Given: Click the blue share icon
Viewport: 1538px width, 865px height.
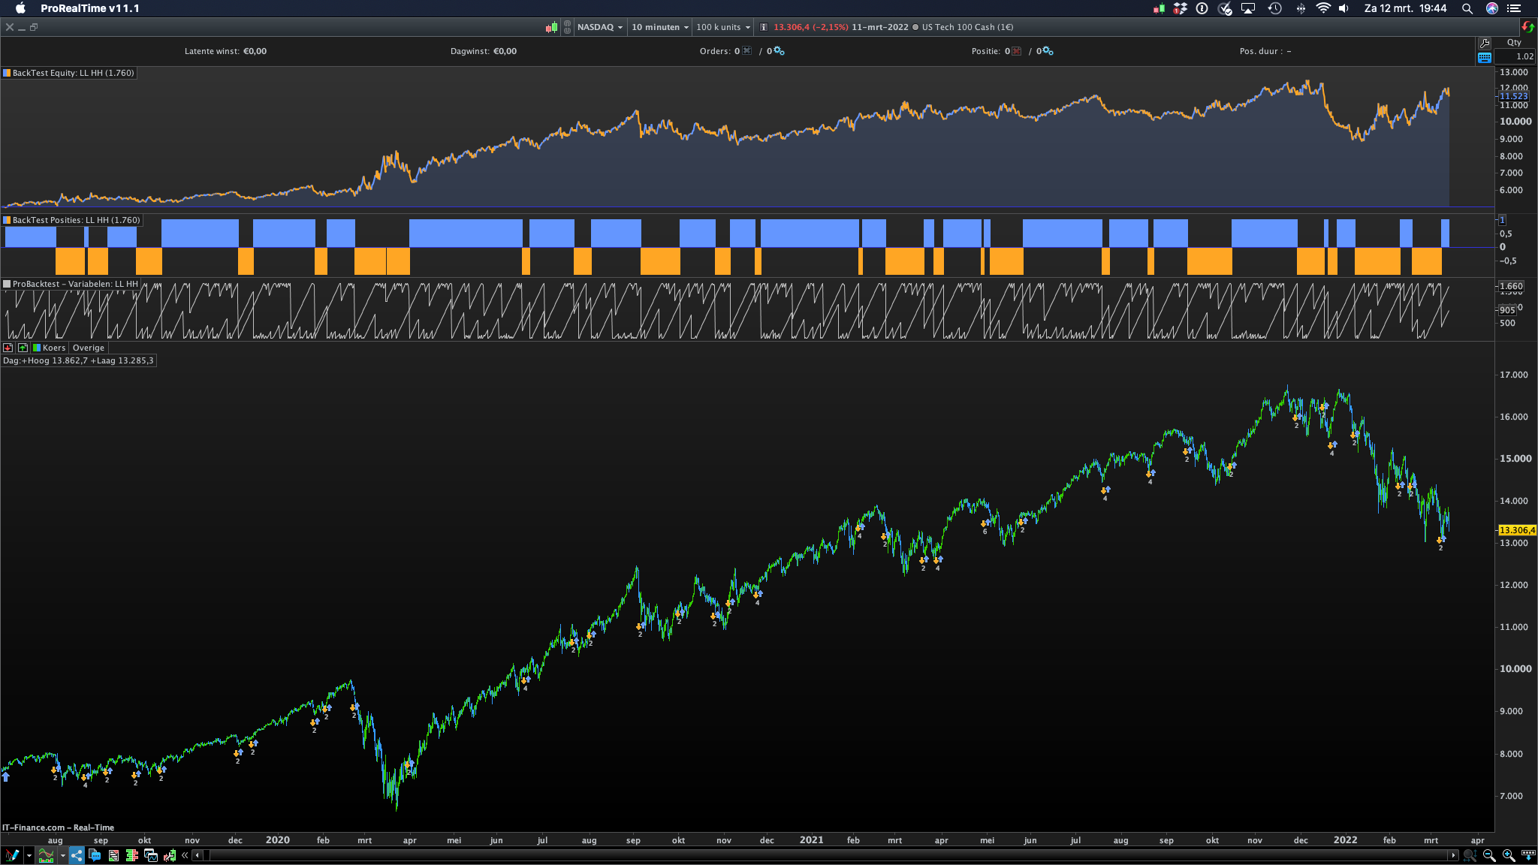Looking at the screenshot, I should [77, 855].
